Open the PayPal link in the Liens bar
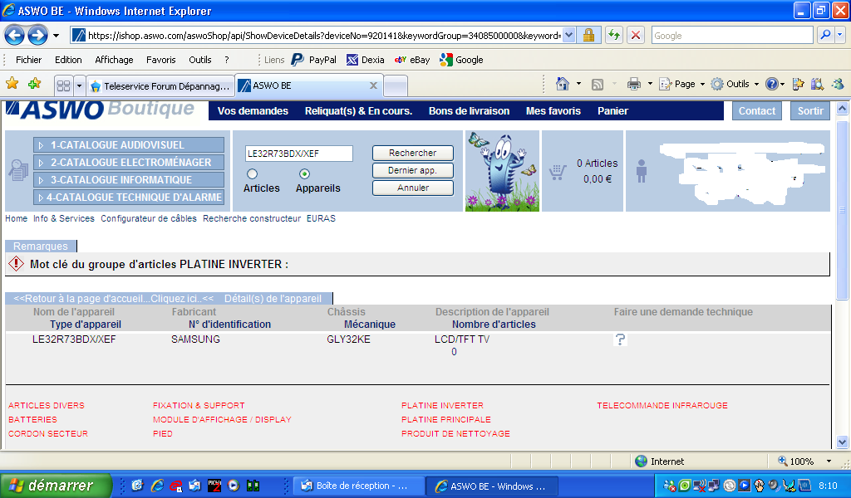This screenshot has width=851, height=498. click(314, 60)
